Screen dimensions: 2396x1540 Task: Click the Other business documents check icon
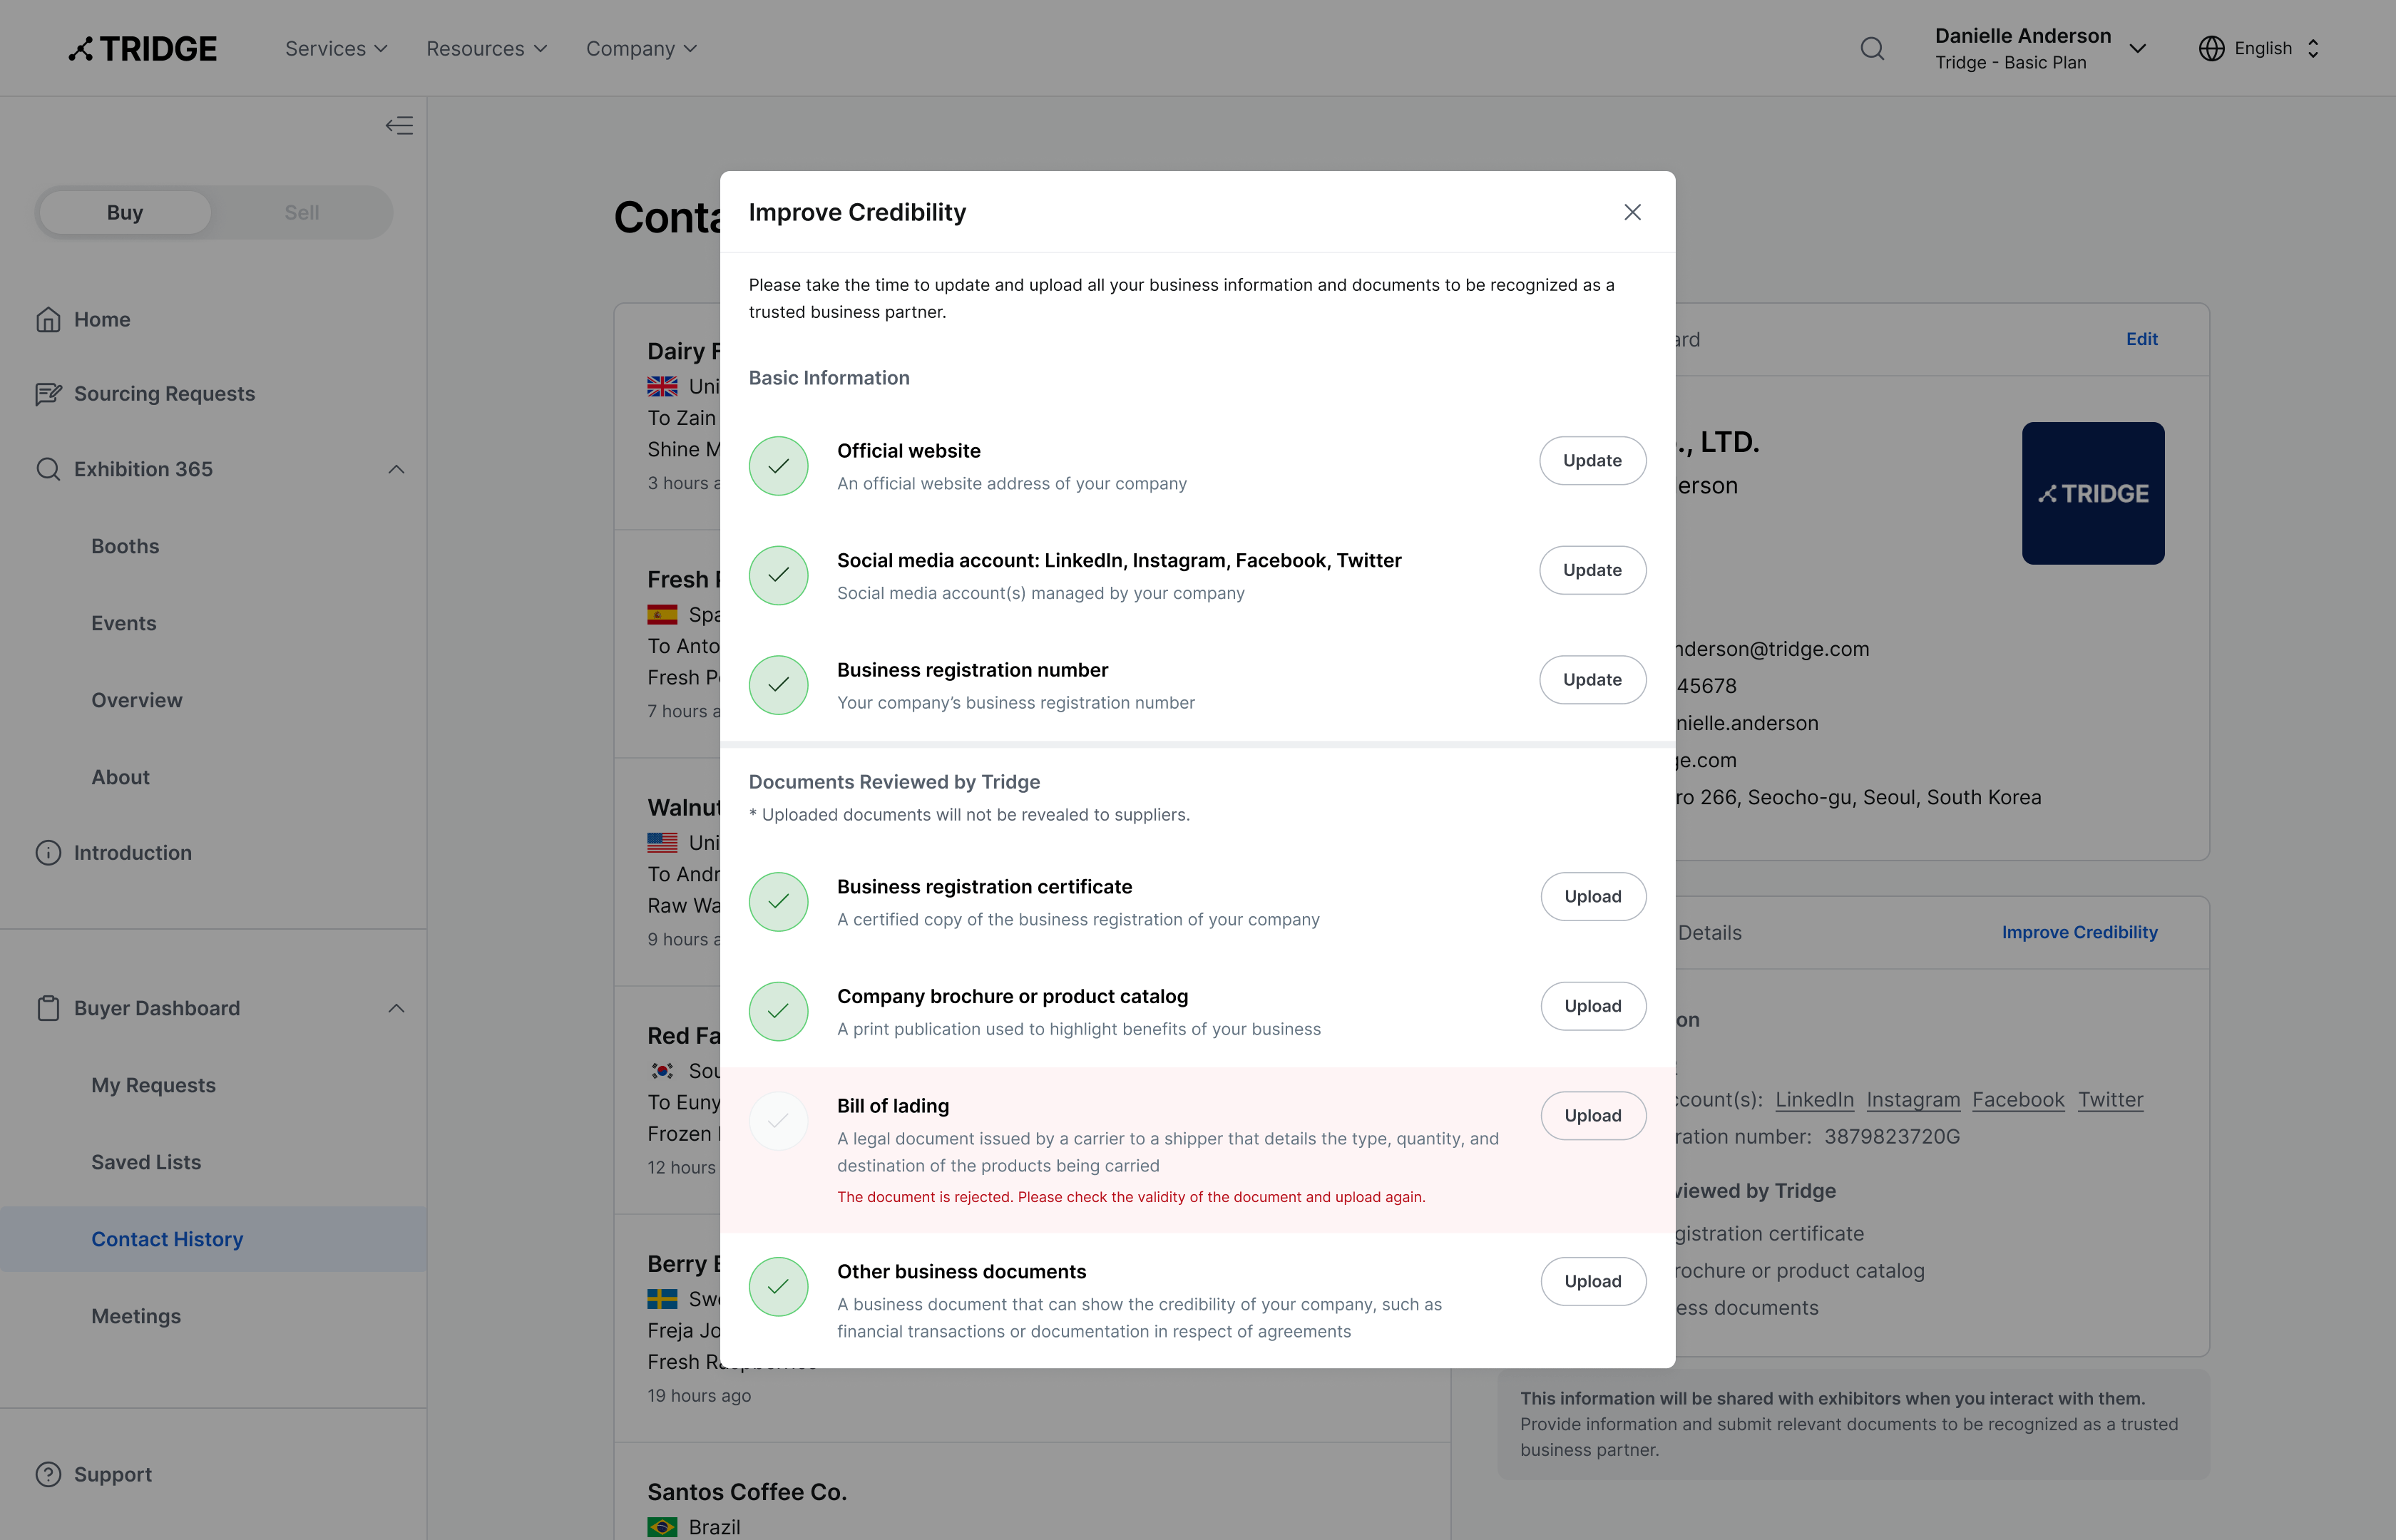pos(779,1287)
